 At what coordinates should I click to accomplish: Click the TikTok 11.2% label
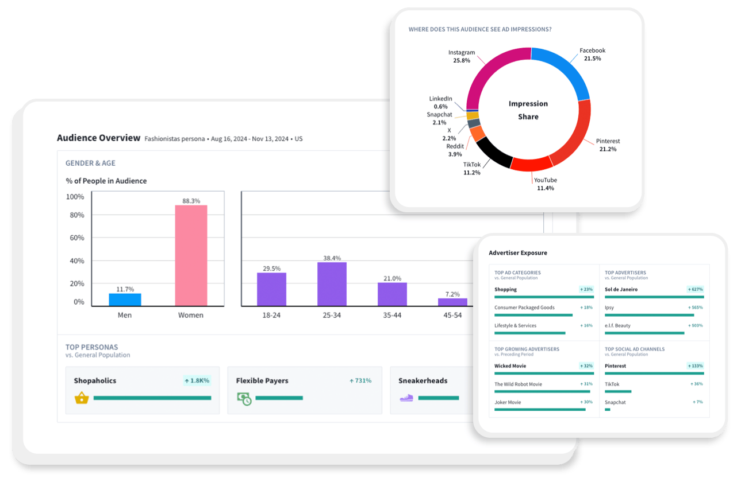[x=472, y=169]
